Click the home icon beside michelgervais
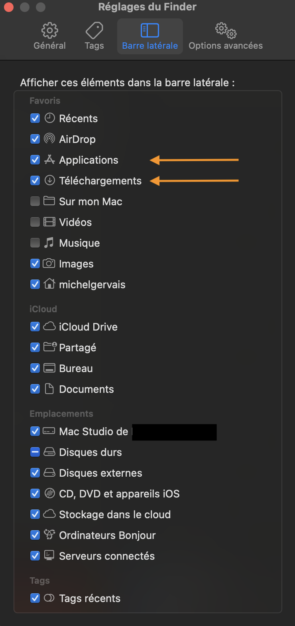 pyautogui.click(x=49, y=284)
